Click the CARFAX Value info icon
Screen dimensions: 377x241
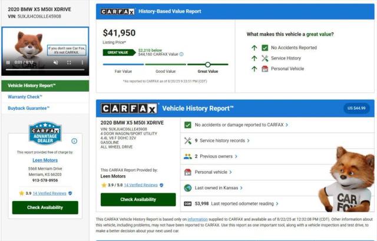point(181,54)
